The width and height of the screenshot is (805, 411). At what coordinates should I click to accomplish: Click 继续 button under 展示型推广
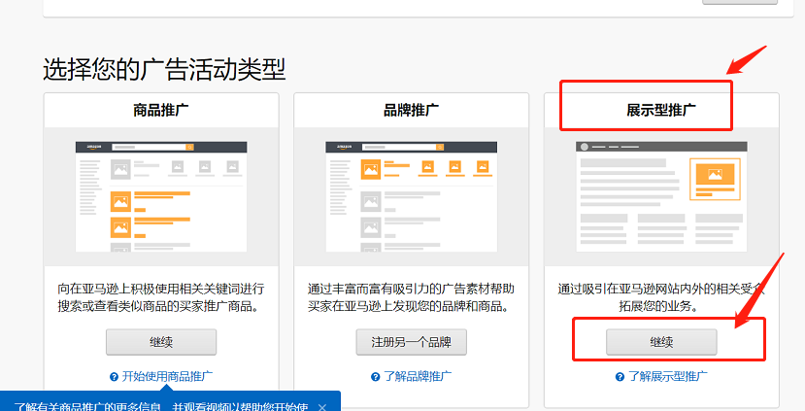click(661, 342)
